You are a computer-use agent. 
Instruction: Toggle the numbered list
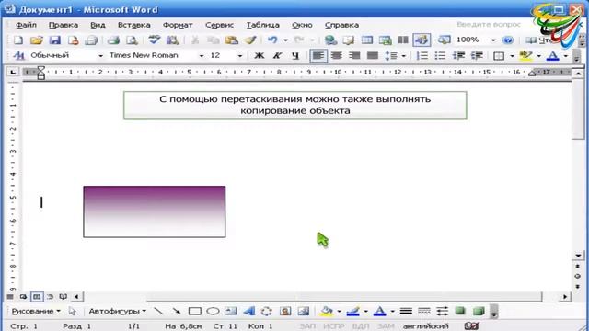click(x=422, y=56)
